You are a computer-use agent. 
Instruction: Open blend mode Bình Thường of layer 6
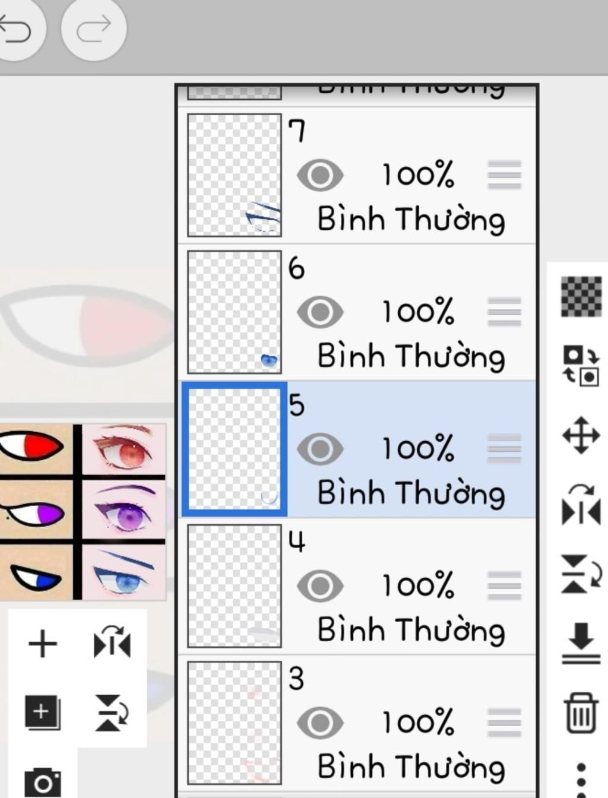coord(411,356)
